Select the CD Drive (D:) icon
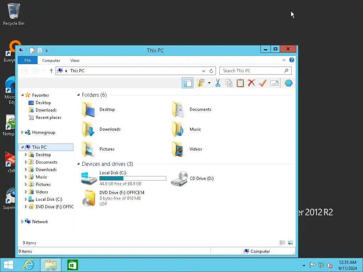This screenshot has width=363, height=272. 179,178
